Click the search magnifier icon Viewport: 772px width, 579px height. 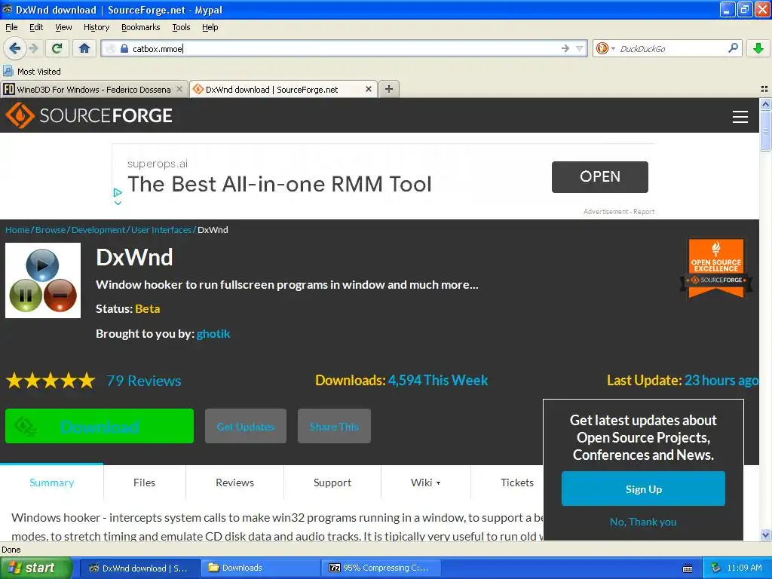[x=733, y=48]
